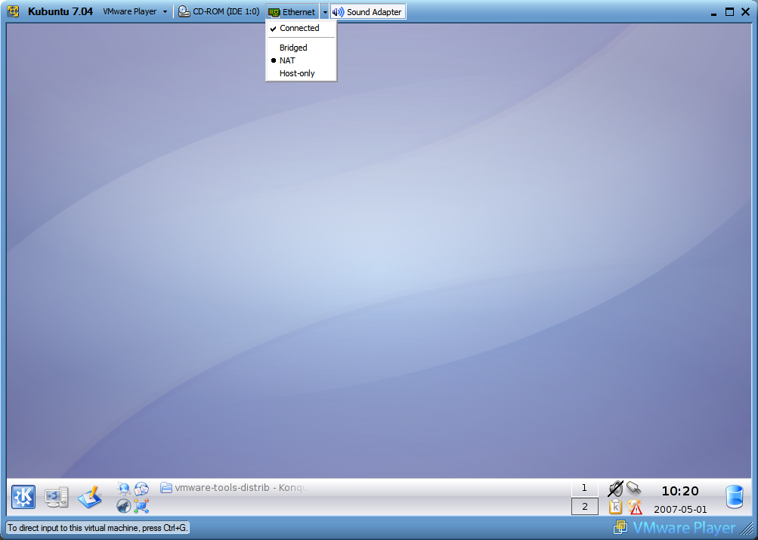Open the Klipper clipboard tray icon

[x=615, y=506]
